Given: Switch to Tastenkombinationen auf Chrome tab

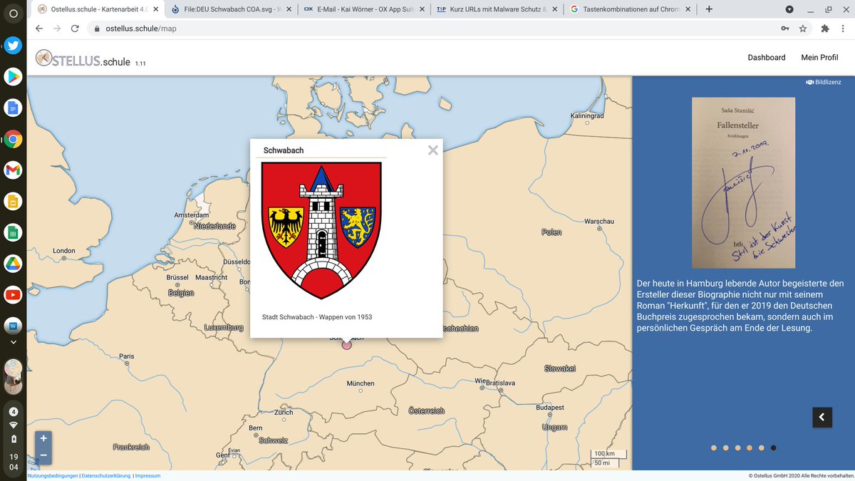Looking at the screenshot, I should (x=629, y=9).
